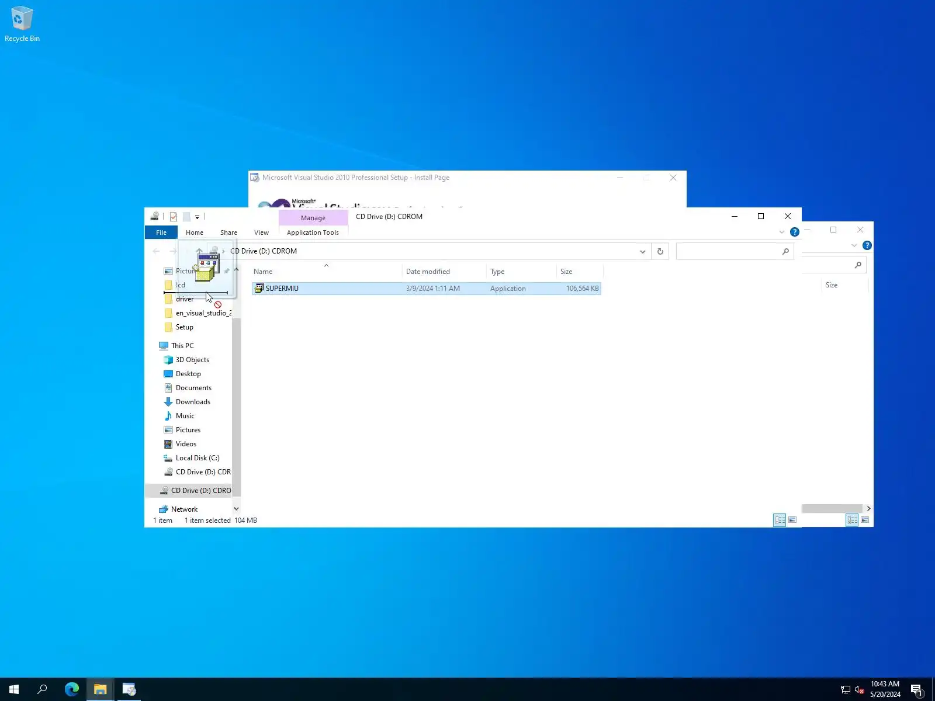Click the Details view icon in the back Explorer window
The height and width of the screenshot is (701, 935).
pyautogui.click(x=852, y=520)
